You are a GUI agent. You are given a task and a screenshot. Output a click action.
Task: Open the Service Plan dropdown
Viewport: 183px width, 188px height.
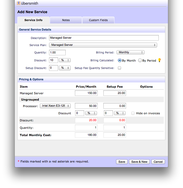(103, 45)
